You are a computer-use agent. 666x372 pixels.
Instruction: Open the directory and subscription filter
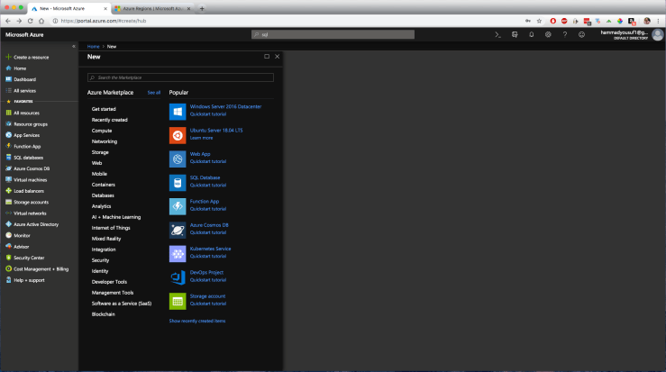click(x=515, y=35)
